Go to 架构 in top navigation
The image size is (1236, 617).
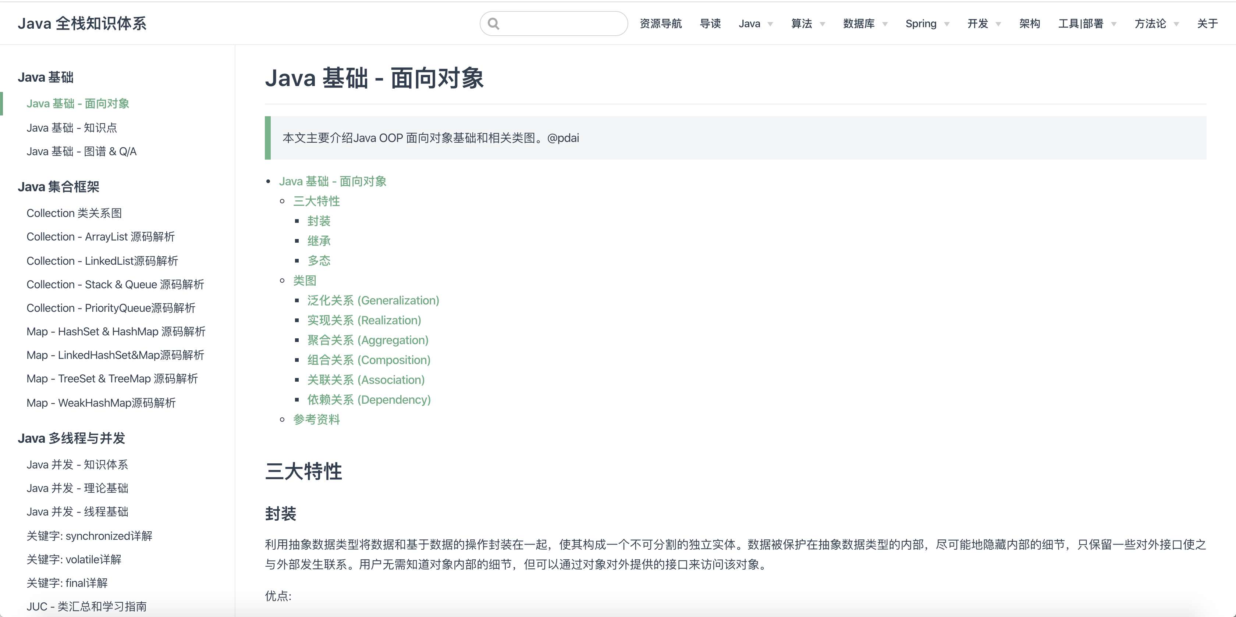[1030, 24]
